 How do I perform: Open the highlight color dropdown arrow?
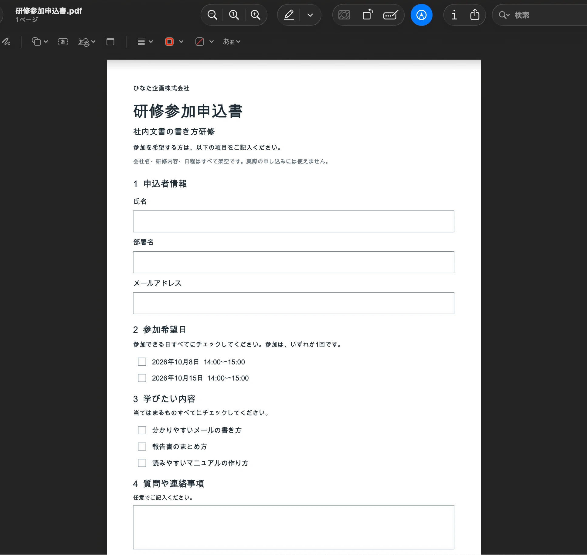pyautogui.click(x=310, y=15)
